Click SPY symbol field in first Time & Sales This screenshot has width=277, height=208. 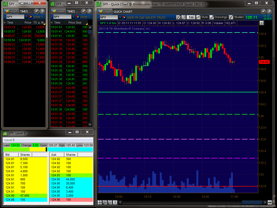[x=15, y=17]
